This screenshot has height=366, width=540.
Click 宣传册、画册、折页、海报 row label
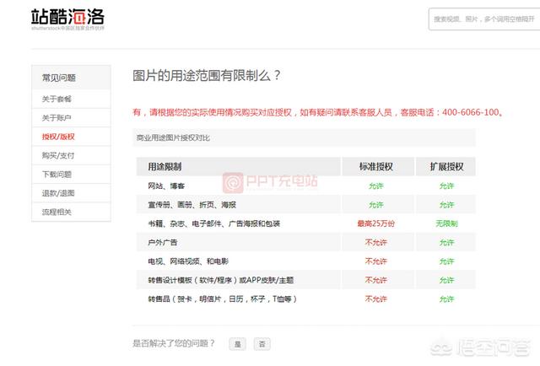point(192,205)
